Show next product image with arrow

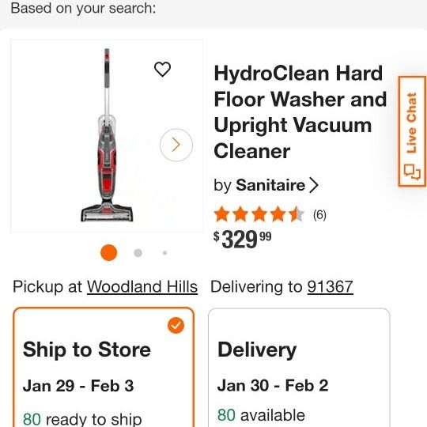[x=176, y=145]
